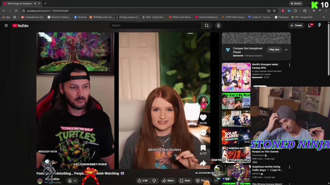Go back in browser history
The image size is (330, 185).
coord(4,11)
